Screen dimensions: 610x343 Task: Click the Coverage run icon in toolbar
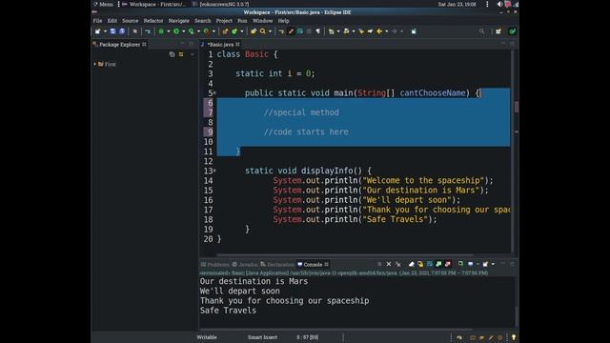(191, 31)
